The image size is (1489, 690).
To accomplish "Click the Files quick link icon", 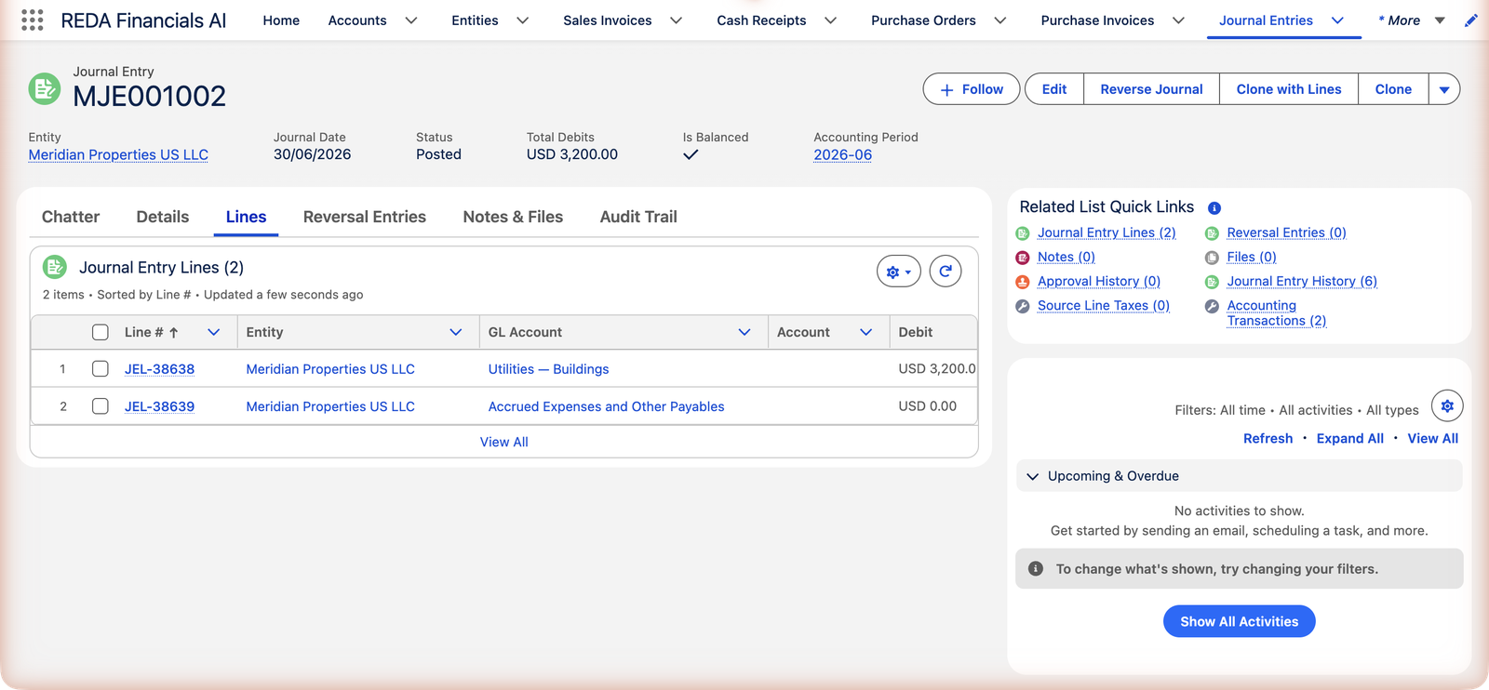I will pyautogui.click(x=1212, y=258).
